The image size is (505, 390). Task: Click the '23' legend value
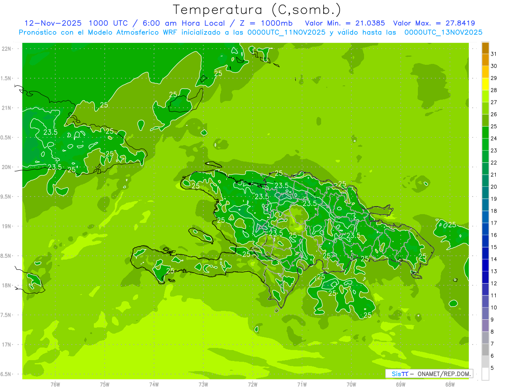[x=494, y=150]
